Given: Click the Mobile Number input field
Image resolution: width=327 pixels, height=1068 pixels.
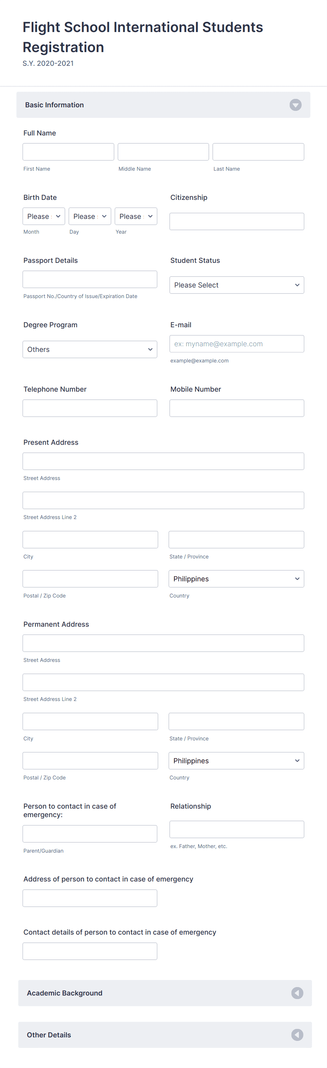Looking at the screenshot, I should pyautogui.click(x=236, y=408).
